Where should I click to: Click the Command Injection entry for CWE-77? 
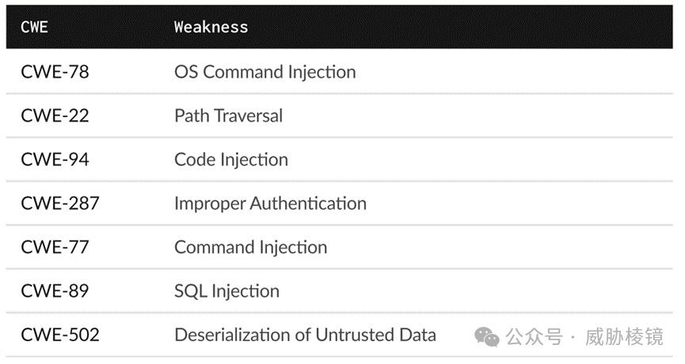point(250,248)
